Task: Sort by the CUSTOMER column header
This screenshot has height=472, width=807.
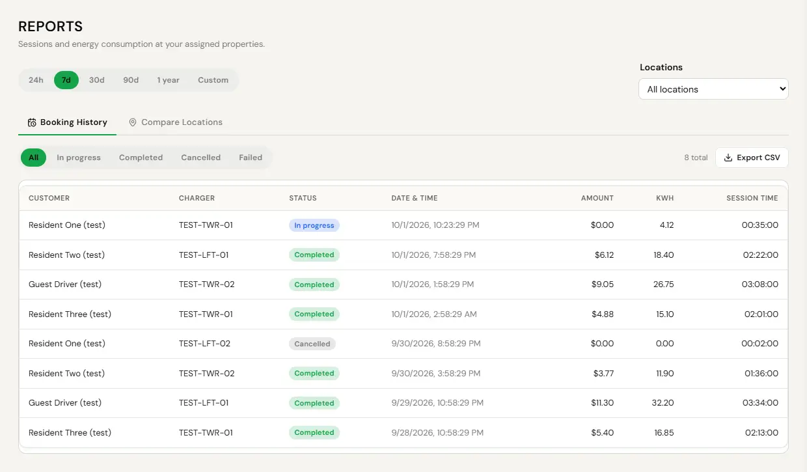Action: (49, 198)
